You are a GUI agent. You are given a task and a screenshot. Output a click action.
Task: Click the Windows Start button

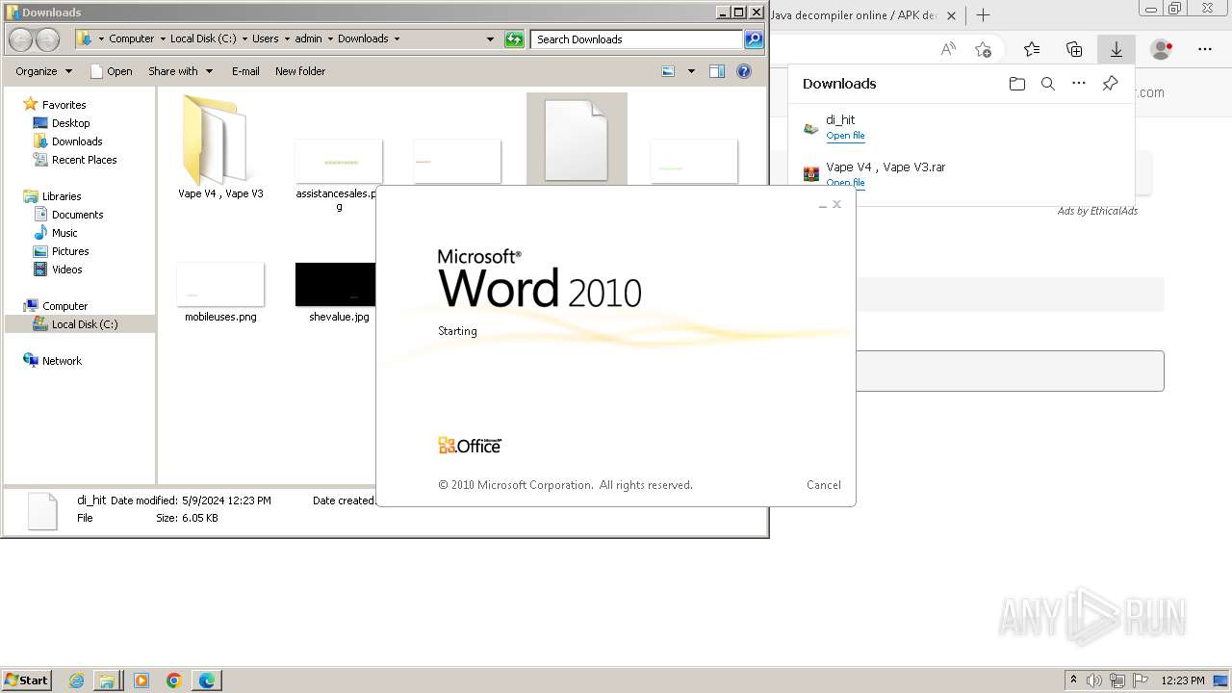27,680
